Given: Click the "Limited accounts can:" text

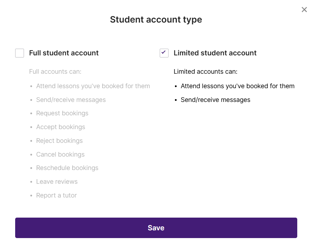Looking at the screenshot, I should tap(206, 72).
